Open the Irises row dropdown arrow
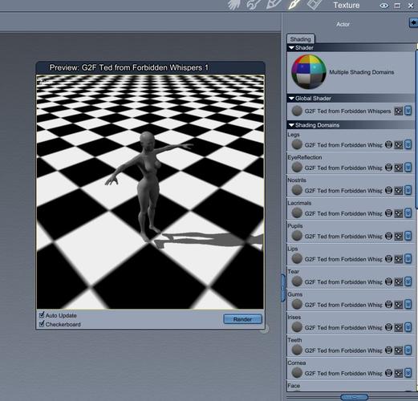The width and height of the screenshot is (418, 401). coord(408,327)
